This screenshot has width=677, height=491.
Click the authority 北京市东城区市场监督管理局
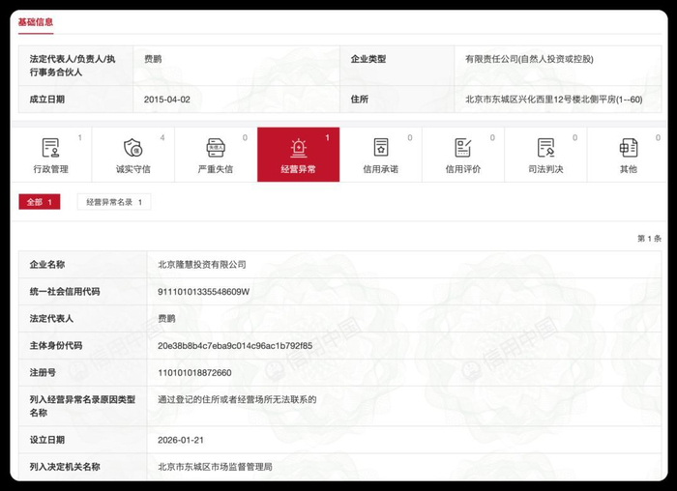click(215, 467)
